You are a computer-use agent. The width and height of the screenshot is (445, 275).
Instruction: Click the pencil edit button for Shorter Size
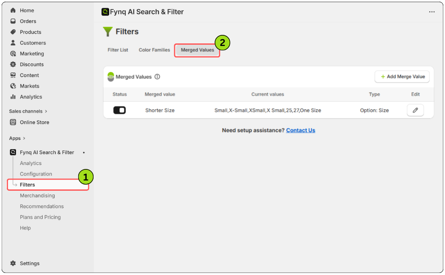(415, 110)
